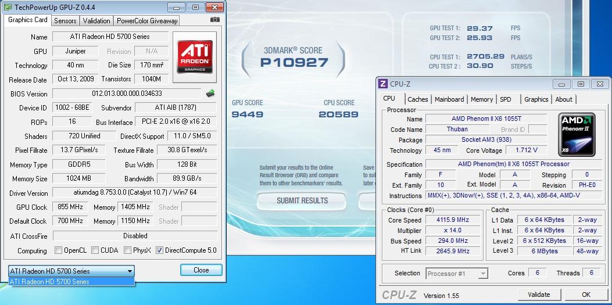612x305 pixels.
Task: Click the GPU Test 1 result 29.37
Action: tap(479, 28)
